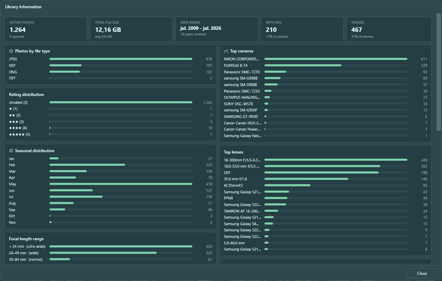Click the "SAMSUNG GT-I9505" camera label
This screenshot has width=442, height=281.
pos(241,117)
